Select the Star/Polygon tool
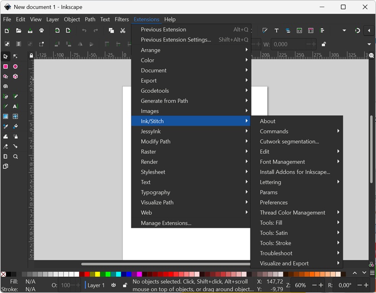The width and height of the screenshot is (376, 293). (6, 76)
